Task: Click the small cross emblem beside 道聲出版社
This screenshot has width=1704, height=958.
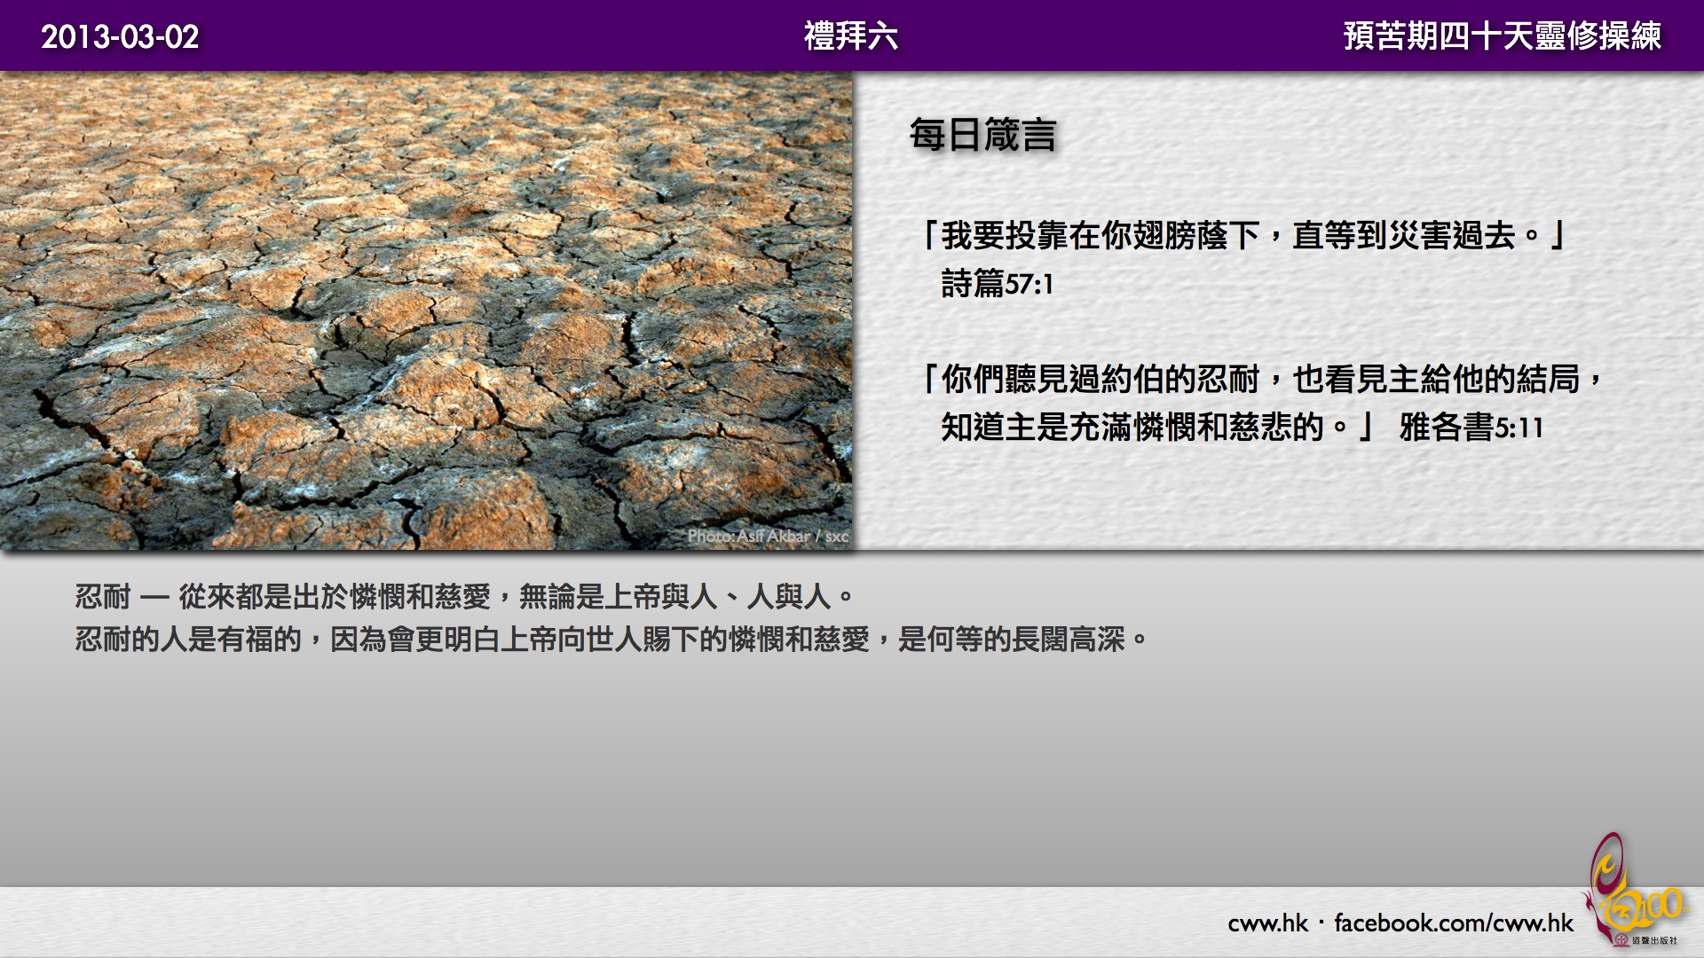Action: [1621, 939]
